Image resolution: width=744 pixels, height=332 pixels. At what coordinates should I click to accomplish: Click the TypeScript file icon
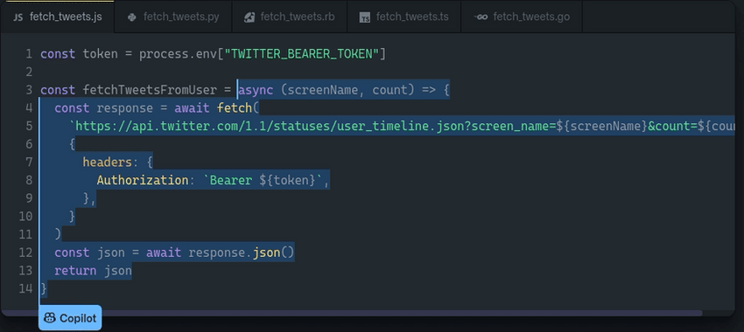364,17
